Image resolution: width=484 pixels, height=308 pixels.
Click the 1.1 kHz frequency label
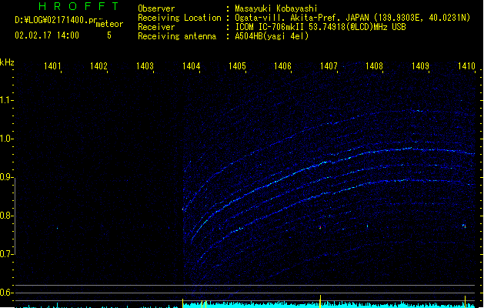[6, 100]
